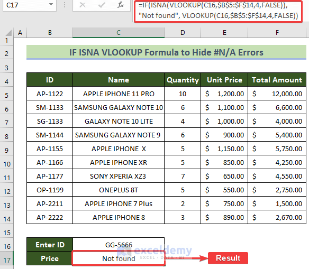309x269 pixels.
Task: Select cell 'SAMSUNG GALAXY NOTE 9'
Action: 119,135
